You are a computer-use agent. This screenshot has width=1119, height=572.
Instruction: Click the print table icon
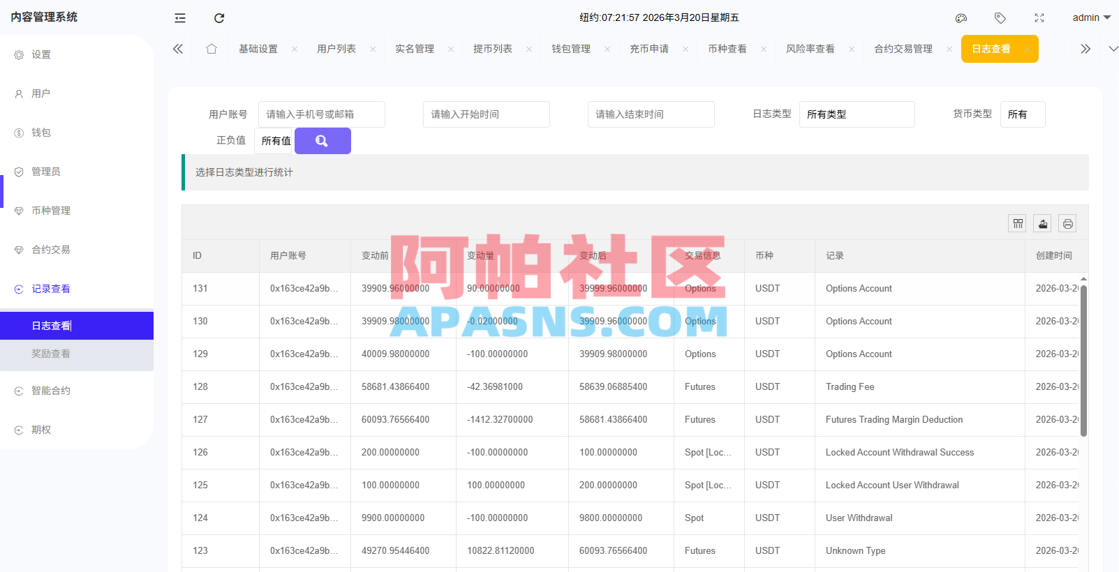click(x=1067, y=223)
